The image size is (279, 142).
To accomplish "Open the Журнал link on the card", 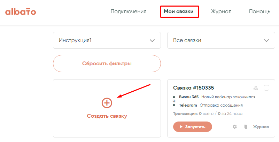I will (261, 127).
